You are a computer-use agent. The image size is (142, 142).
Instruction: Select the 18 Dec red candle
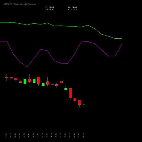tap(61, 82)
